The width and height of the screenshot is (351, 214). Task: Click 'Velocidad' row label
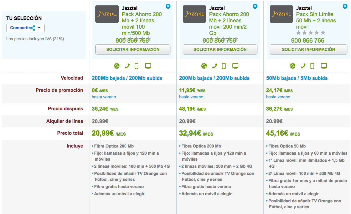click(72, 78)
